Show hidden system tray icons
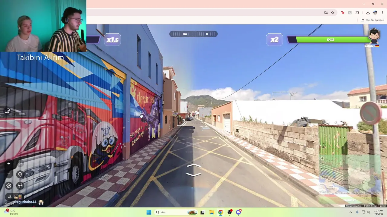The width and height of the screenshot is (387, 217). coord(351,212)
